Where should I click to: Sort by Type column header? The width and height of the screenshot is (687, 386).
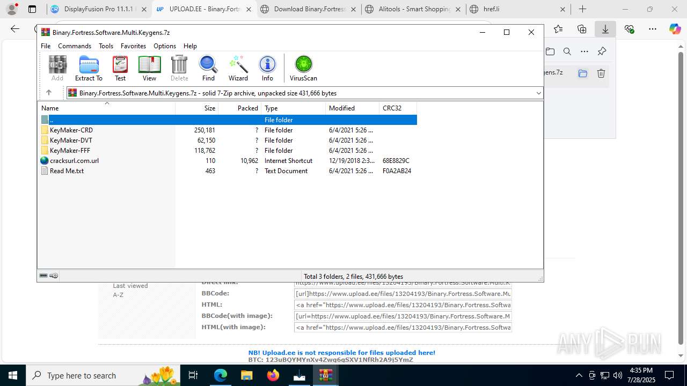293,108
